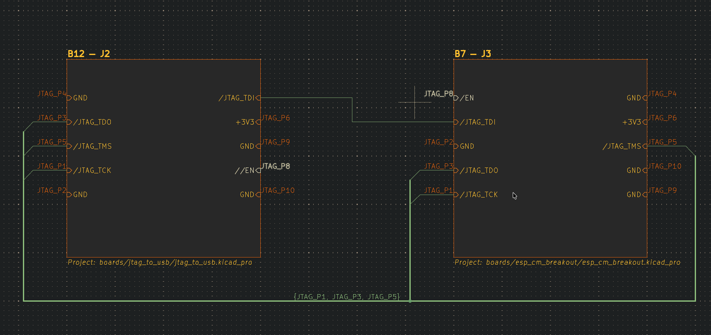
Task: Click label JTAG_P6 right of sheet B7
Action: click(x=662, y=118)
